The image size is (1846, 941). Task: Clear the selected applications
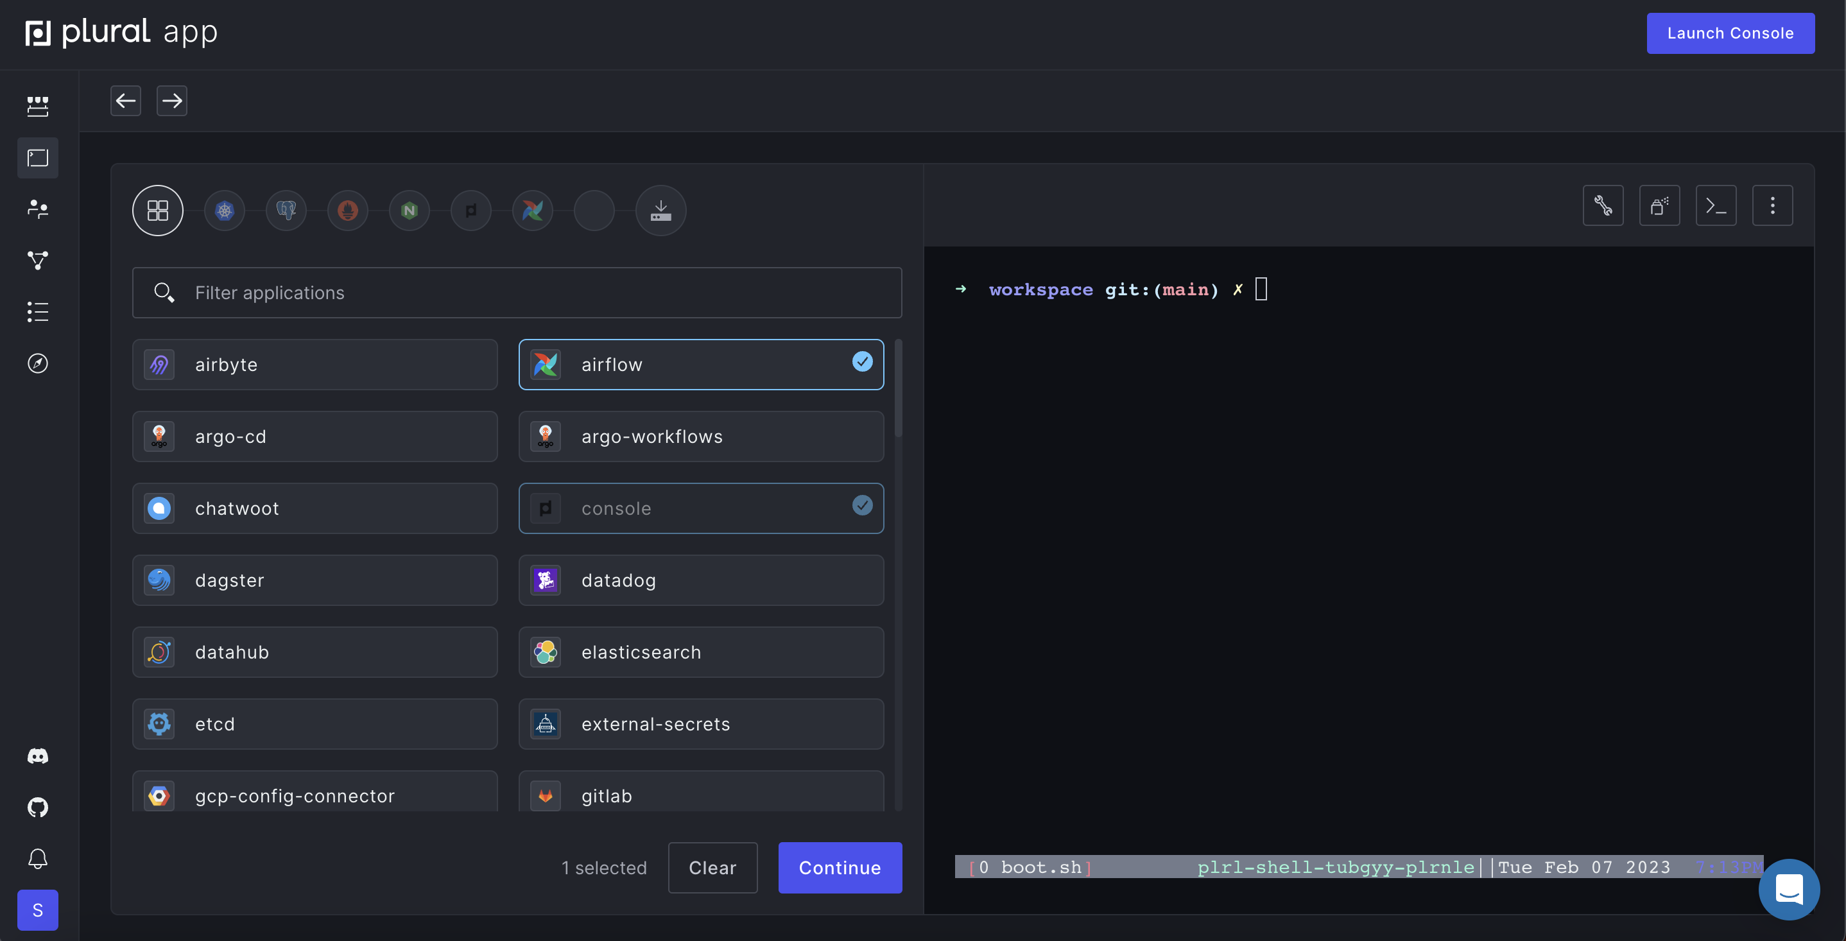point(712,868)
